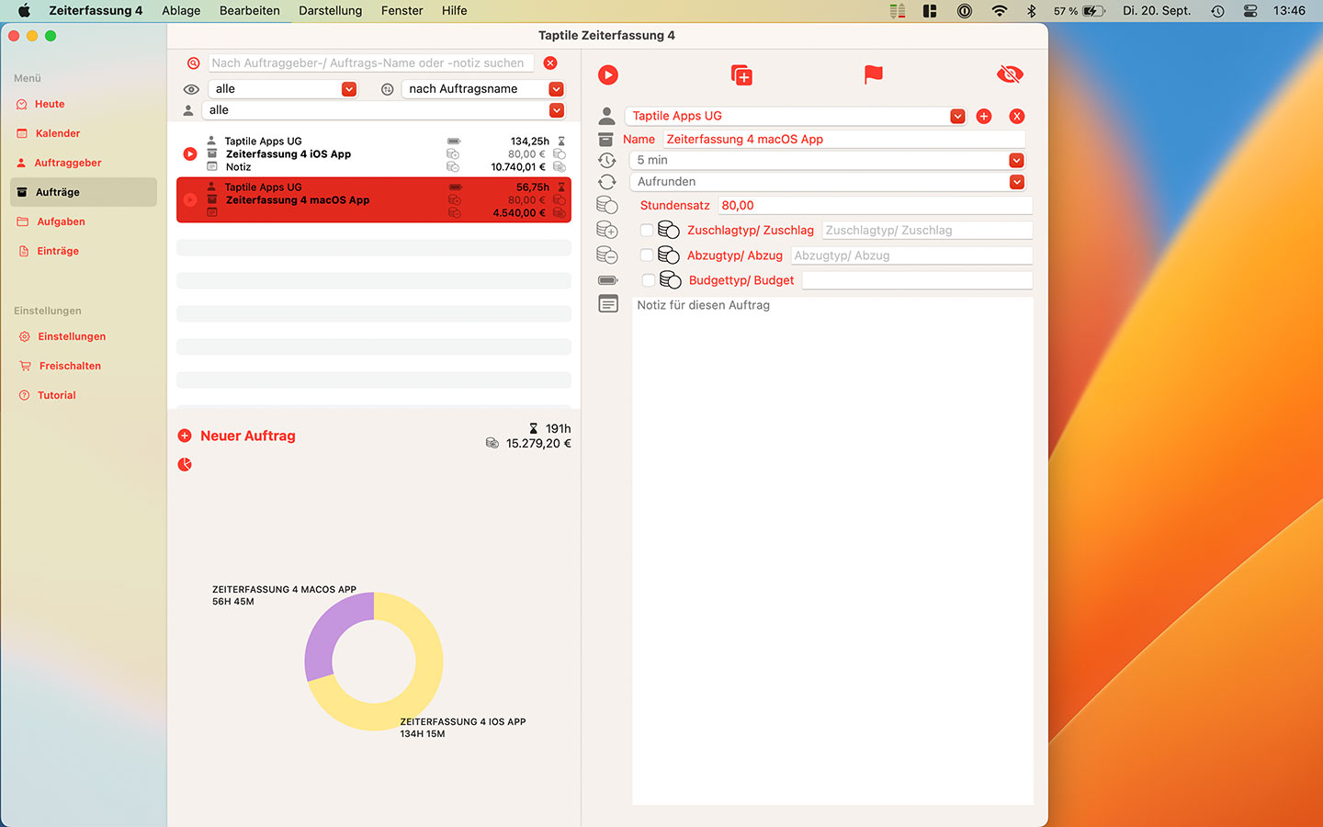
Task: Click coins type icon next to Budgettyp label
Action: [x=671, y=280]
